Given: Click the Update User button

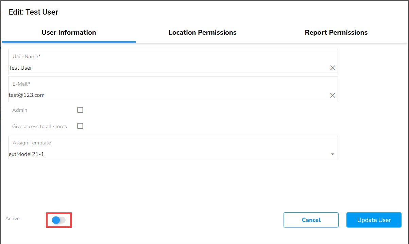Looking at the screenshot, I should point(374,220).
